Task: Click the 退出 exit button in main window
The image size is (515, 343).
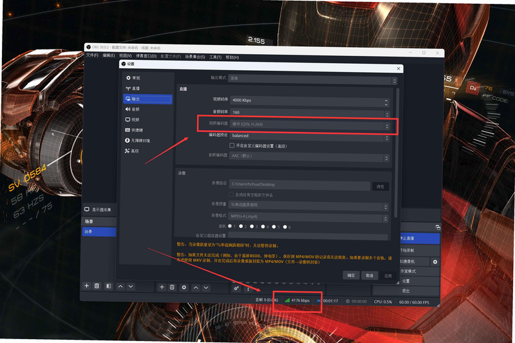Action: [x=406, y=291]
